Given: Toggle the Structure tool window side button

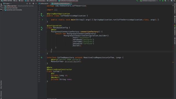Looking at the screenshot, I should [x=1, y=95].
